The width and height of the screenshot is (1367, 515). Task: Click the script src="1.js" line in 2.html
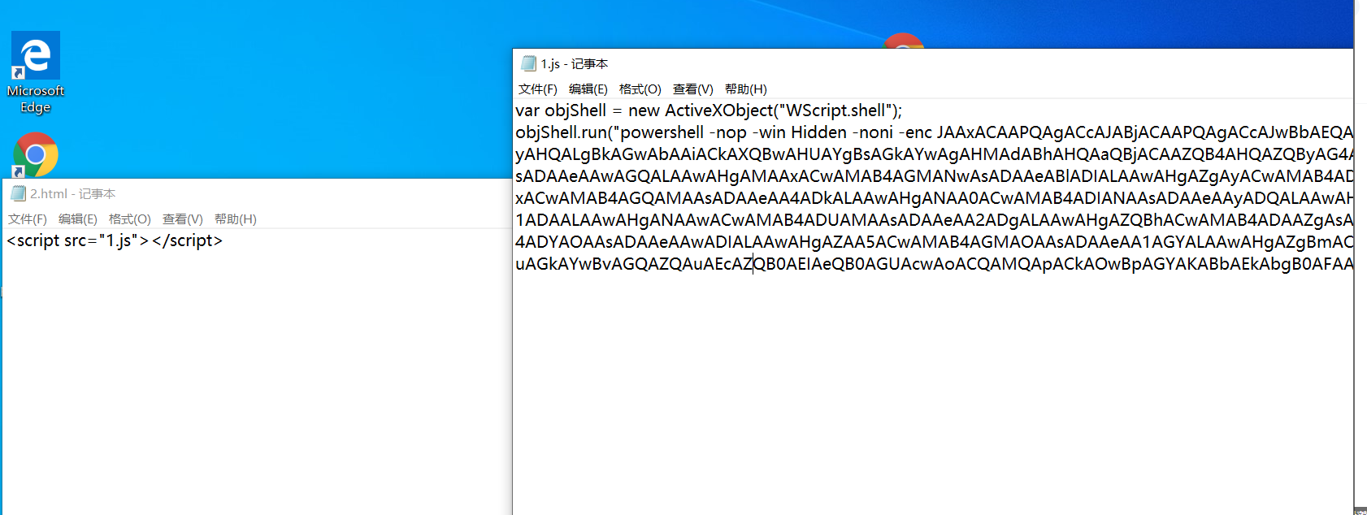[x=115, y=240]
